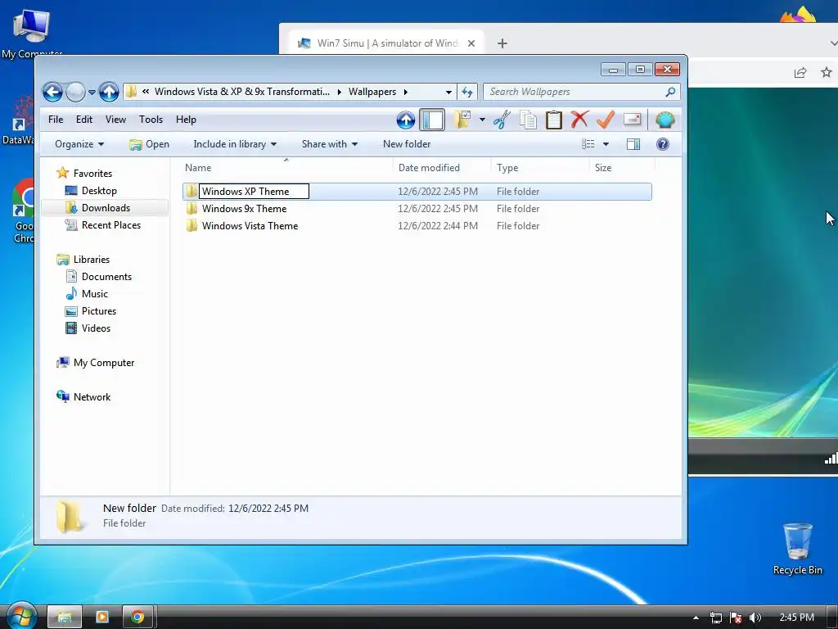Click the Media Player taskbar icon
Screen dimensions: 838x629
[x=101, y=618]
